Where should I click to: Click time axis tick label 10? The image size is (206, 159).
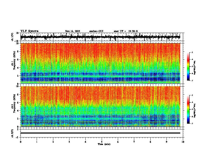point(183,142)
